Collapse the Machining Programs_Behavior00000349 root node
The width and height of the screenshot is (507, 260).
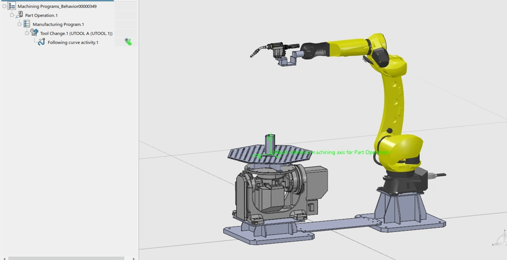coord(5,6)
